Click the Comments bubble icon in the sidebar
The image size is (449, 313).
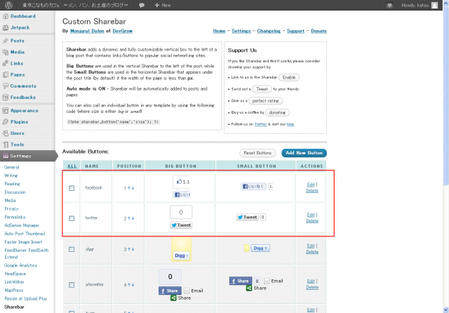pyautogui.click(x=6, y=86)
